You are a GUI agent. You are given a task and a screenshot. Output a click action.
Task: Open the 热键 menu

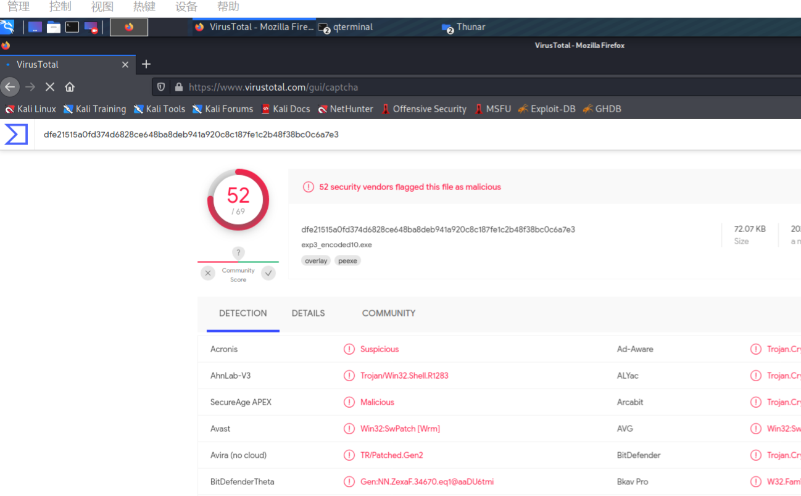coord(144,7)
